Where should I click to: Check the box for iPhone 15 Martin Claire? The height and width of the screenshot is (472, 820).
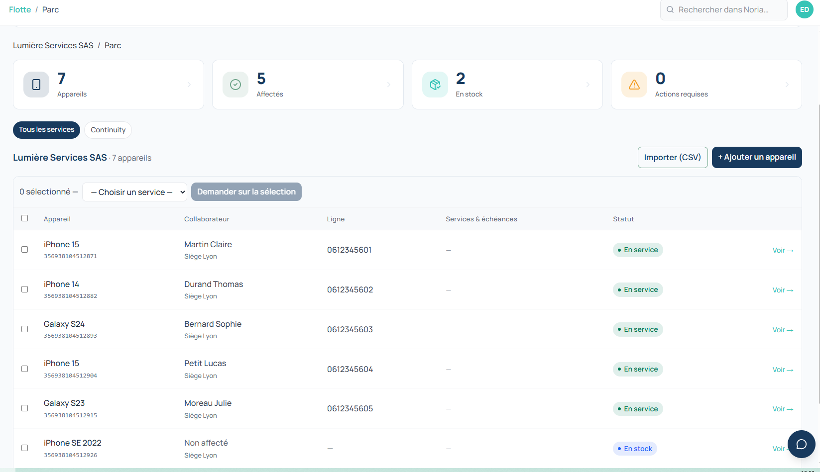coord(24,250)
